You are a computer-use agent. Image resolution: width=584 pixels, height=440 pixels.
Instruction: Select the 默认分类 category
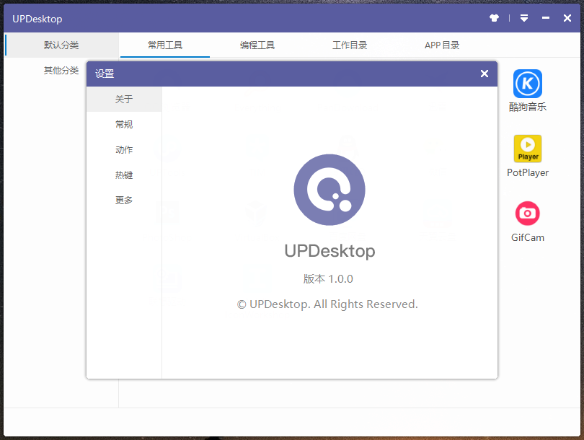tap(61, 45)
